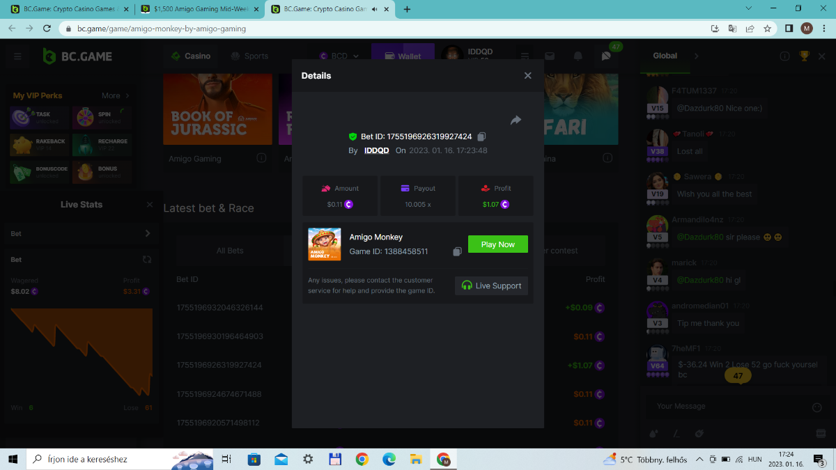Click the share arrow in Details dialog
Screen dimensions: 836x470
(x=516, y=120)
